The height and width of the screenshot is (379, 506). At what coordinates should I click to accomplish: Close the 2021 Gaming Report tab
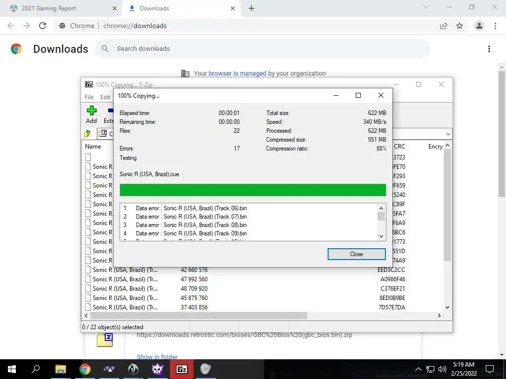pos(115,8)
